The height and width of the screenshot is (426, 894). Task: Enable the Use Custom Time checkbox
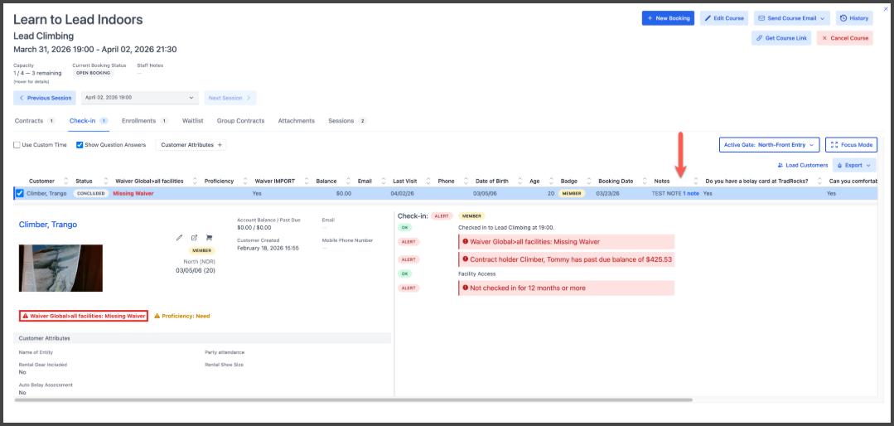pyautogui.click(x=17, y=145)
